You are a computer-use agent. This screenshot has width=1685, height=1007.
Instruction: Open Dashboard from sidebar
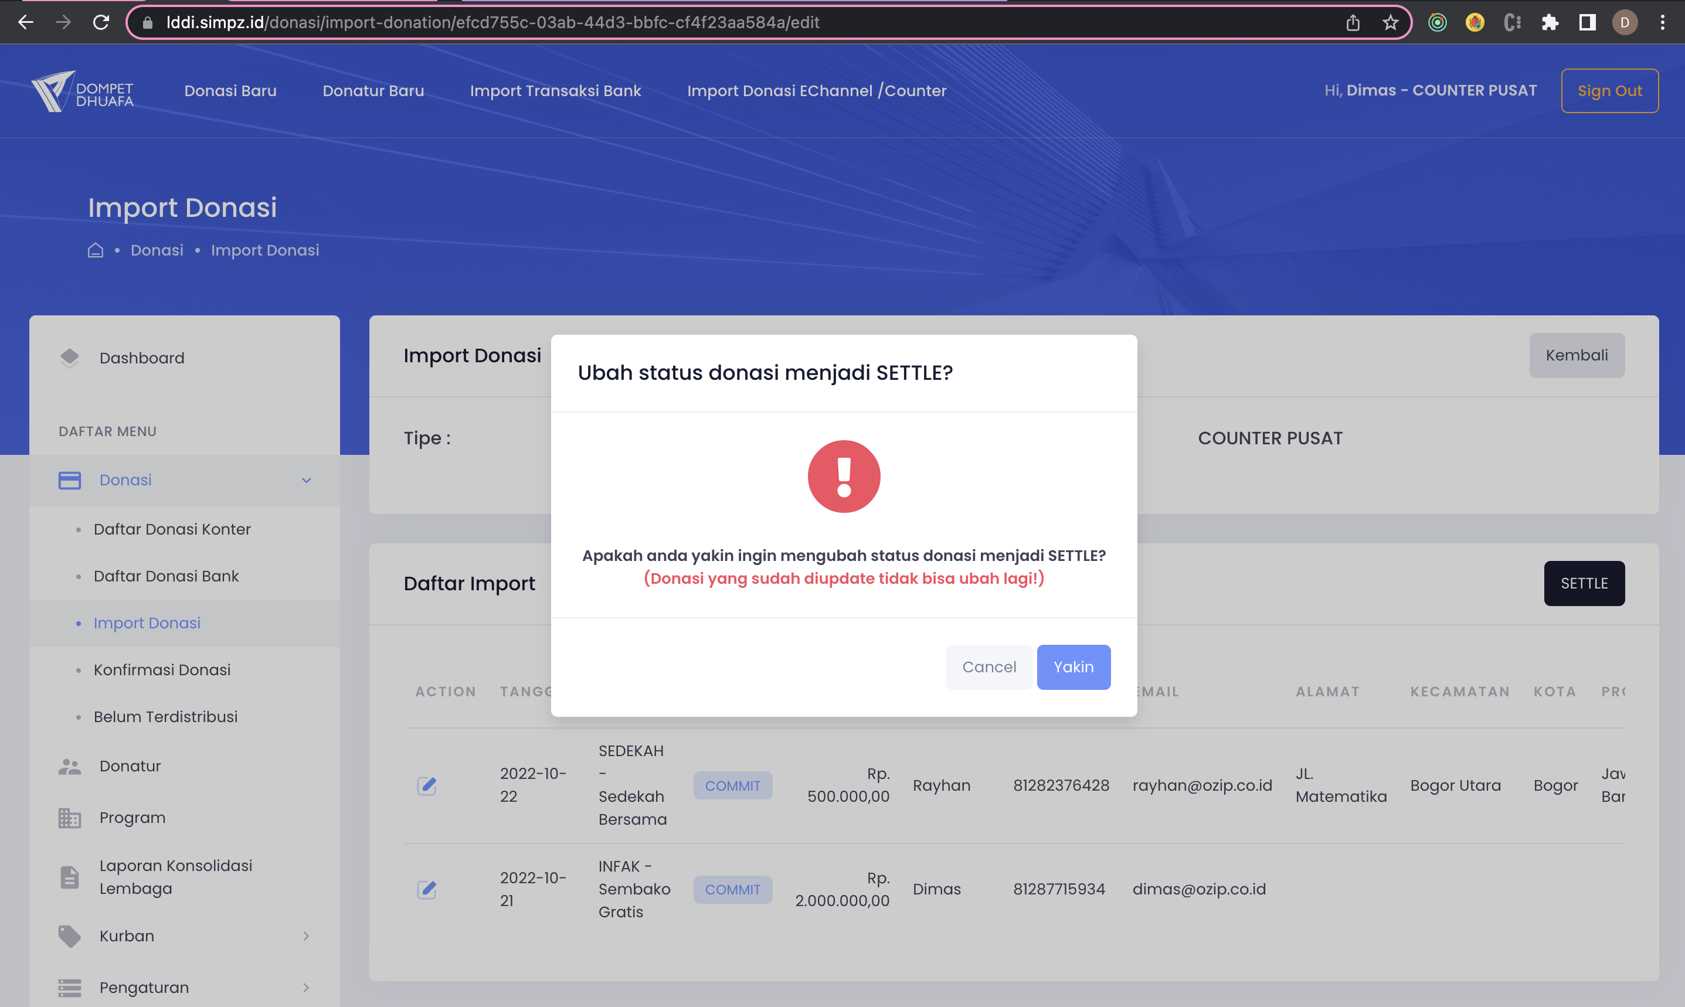pos(142,358)
